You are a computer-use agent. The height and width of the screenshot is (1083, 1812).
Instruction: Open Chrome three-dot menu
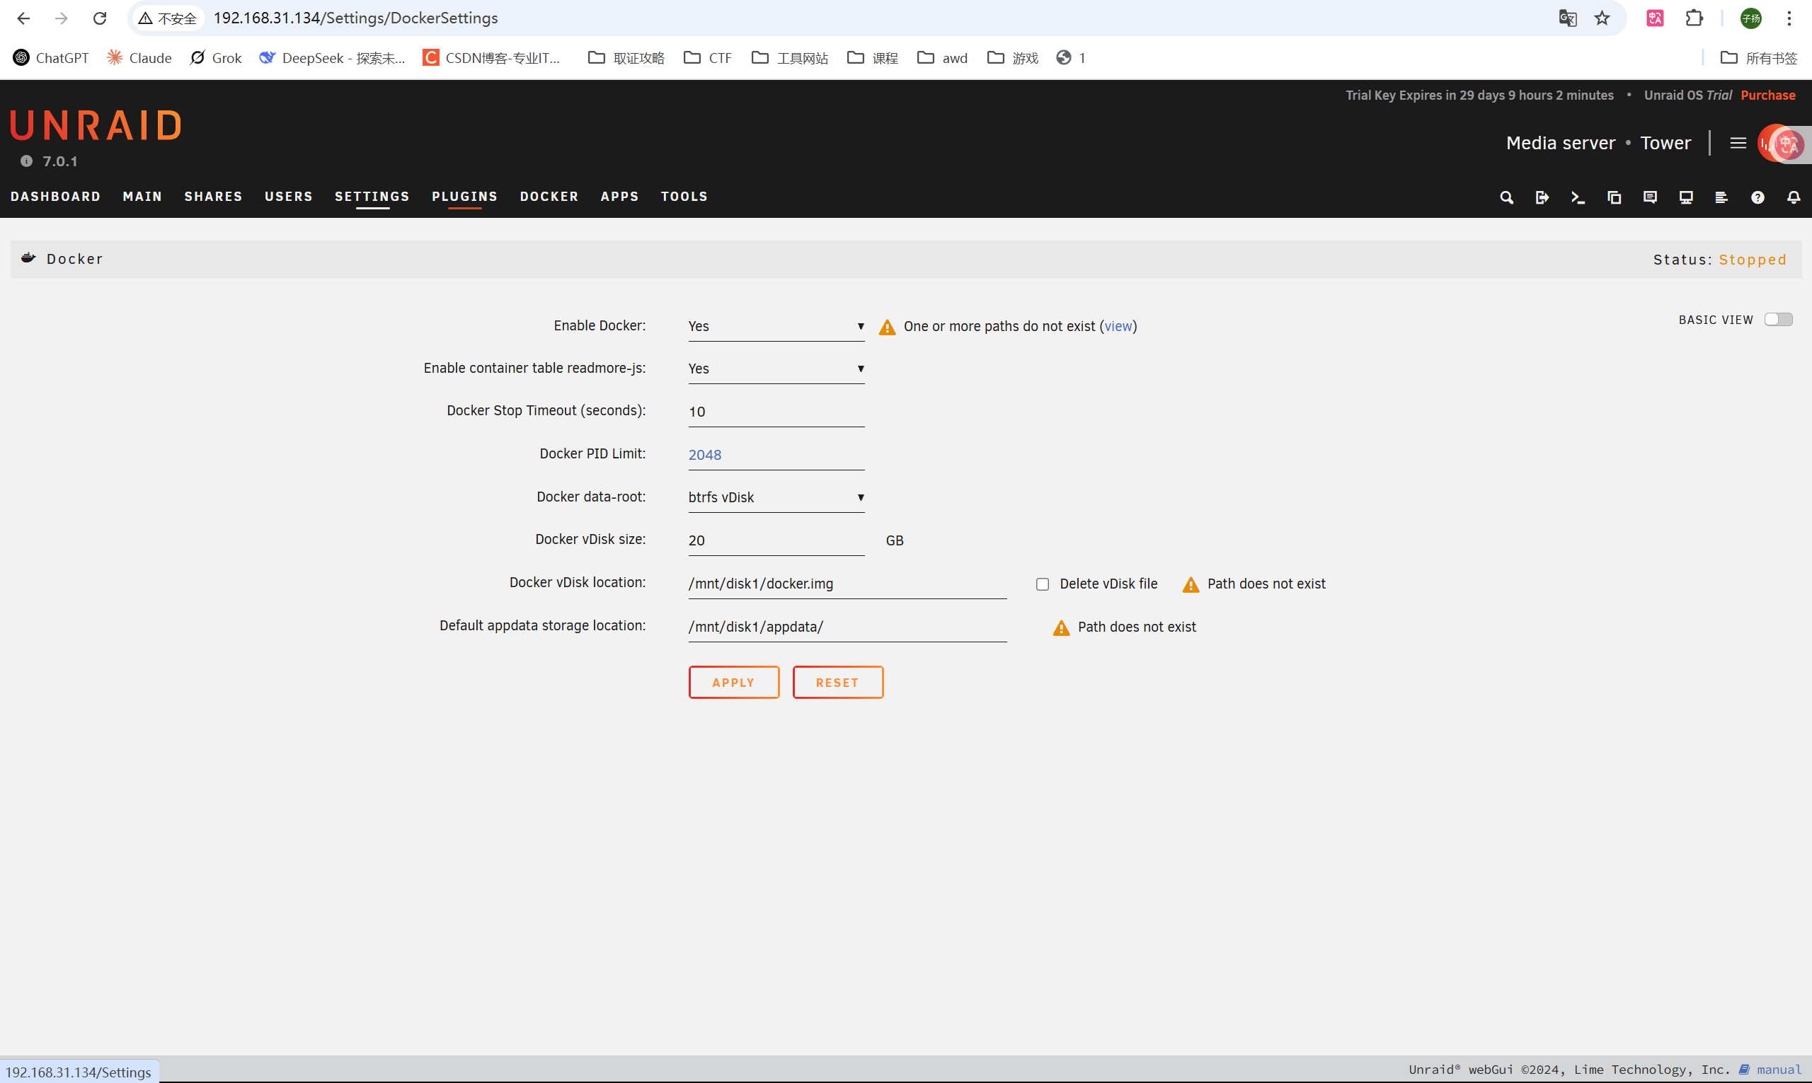tap(1789, 18)
